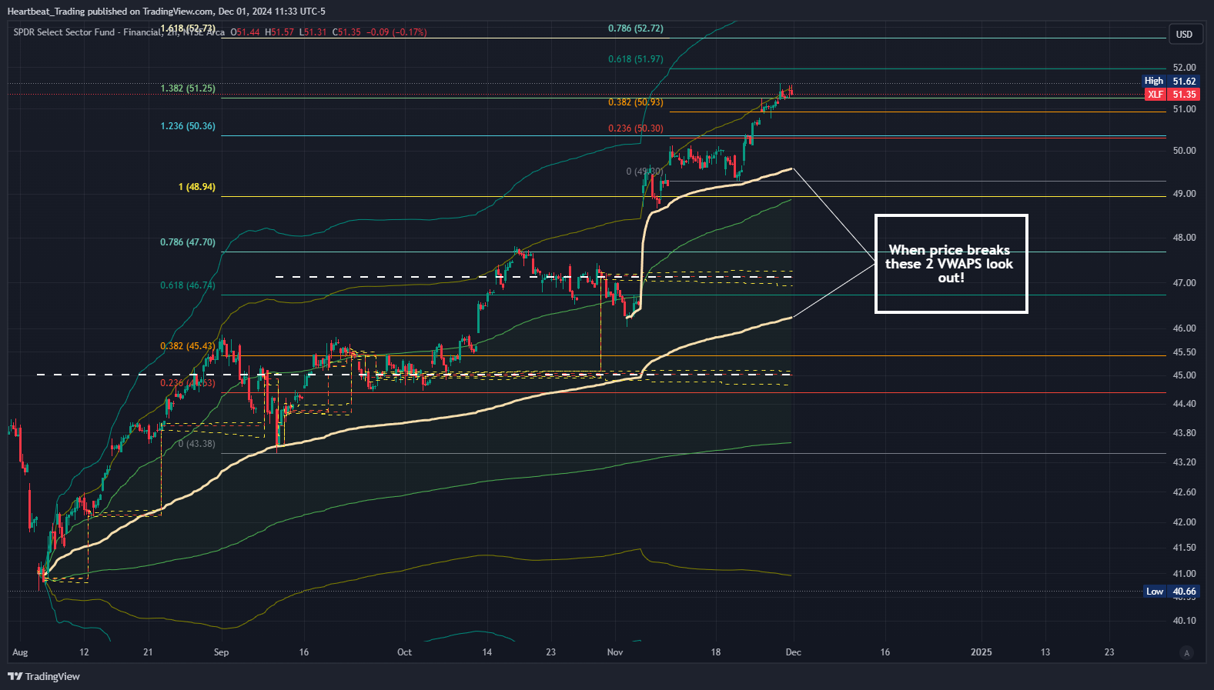Click the close value C51.35
Viewport: 1214px width, 690px height.
346,32
